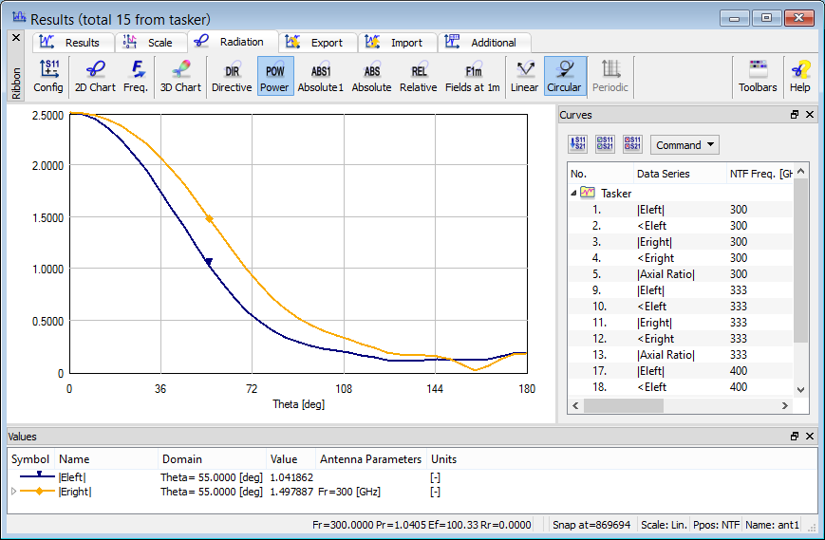Select curve 5 |Axial Ratio| row
This screenshot has height=540, width=825.
pos(666,274)
